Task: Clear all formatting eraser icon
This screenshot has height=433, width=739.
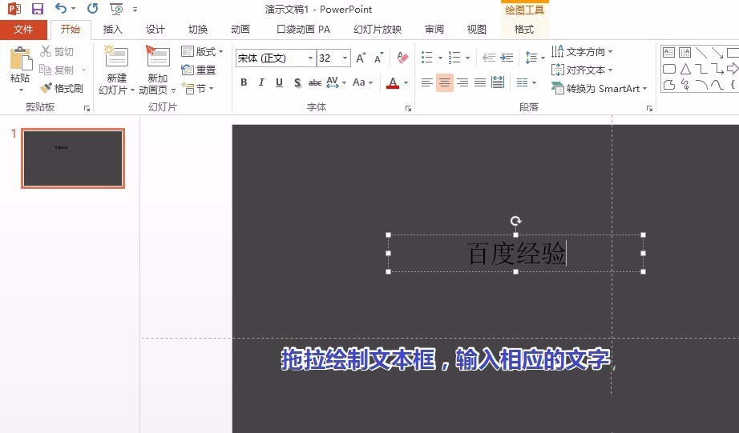Action: click(x=402, y=58)
